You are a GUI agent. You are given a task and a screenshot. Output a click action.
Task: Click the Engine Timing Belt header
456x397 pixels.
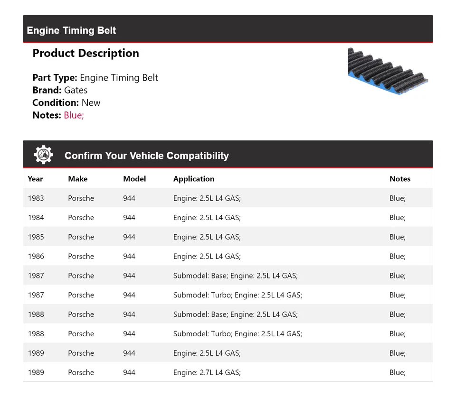pos(72,30)
